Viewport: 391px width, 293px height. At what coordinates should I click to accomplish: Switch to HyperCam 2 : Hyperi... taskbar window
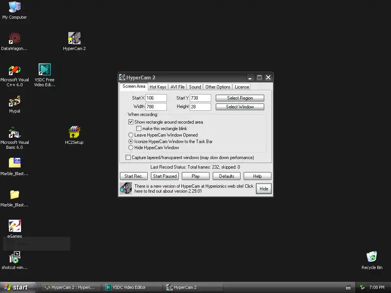70,287
